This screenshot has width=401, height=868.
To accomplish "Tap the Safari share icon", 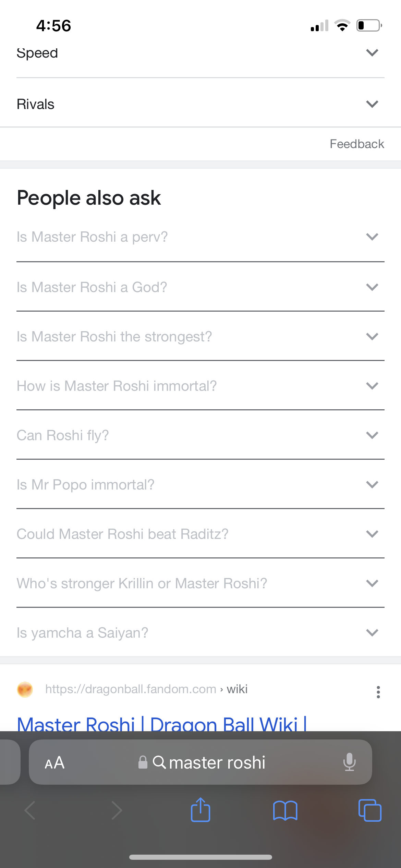I will (200, 810).
